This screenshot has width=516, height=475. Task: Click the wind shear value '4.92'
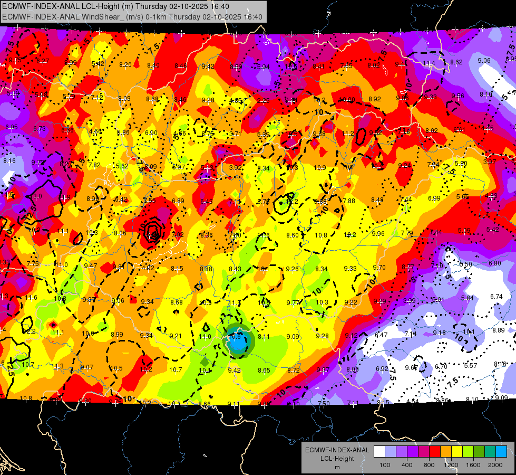[148, 268]
